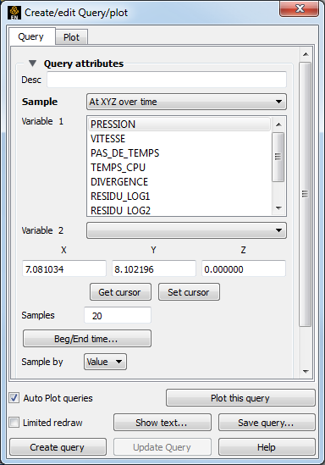Click the Get cursor button

click(x=120, y=292)
